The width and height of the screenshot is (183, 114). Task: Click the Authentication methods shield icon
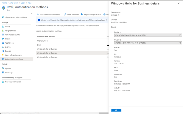tap(3, 59)
